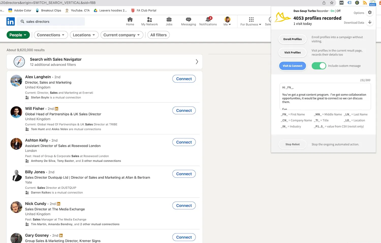Open Alex Langhein's profile photo
Viewport: 381px width, 243px height.
tap(16, 81)
